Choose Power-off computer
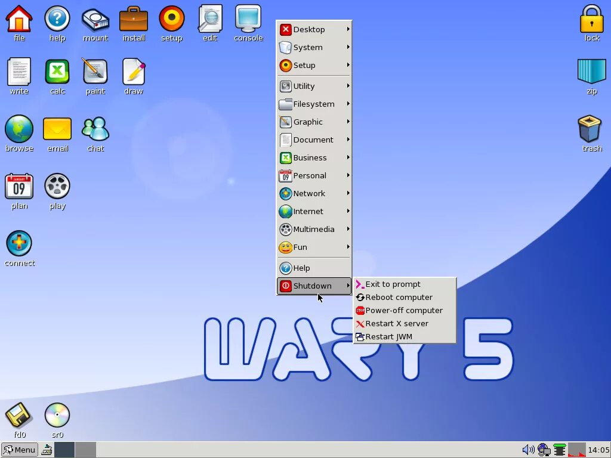611x458 pixels. 405,311
